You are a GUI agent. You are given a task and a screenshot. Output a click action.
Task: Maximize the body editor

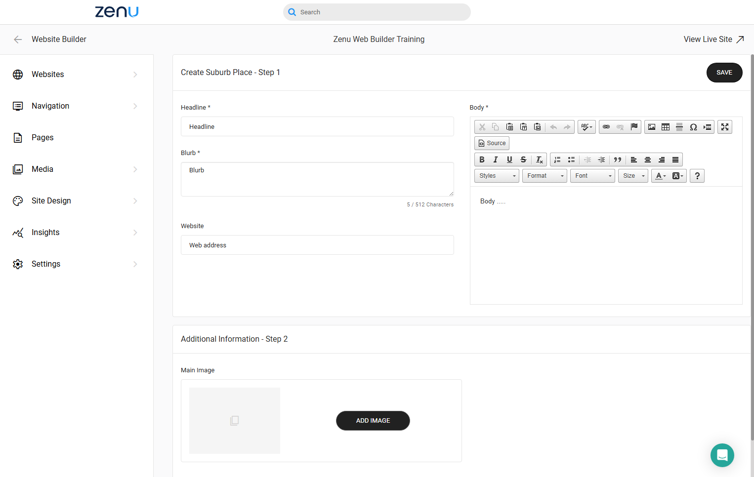(725, 127)
